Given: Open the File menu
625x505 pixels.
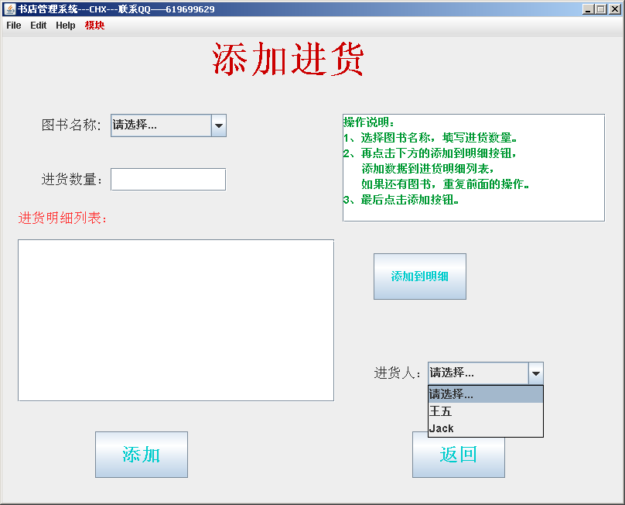Looking at the screenshot, I should coord(14,26).
